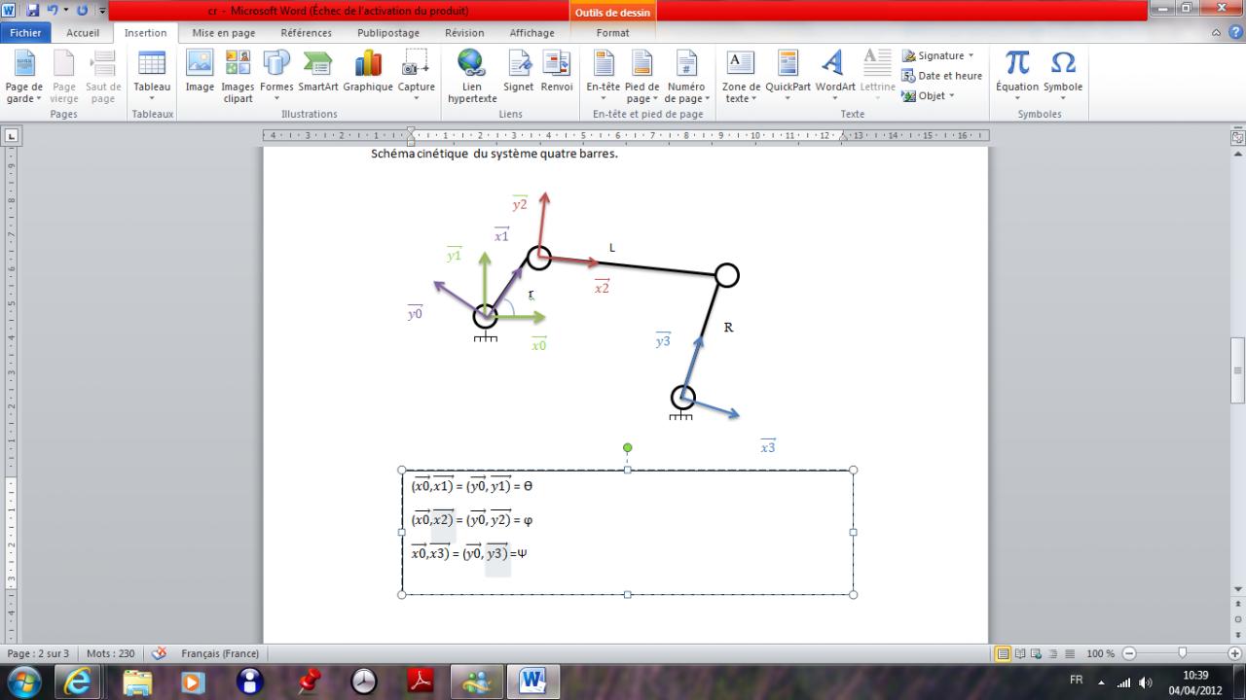
Task: Open the Fichier tab
Action: 25,33
